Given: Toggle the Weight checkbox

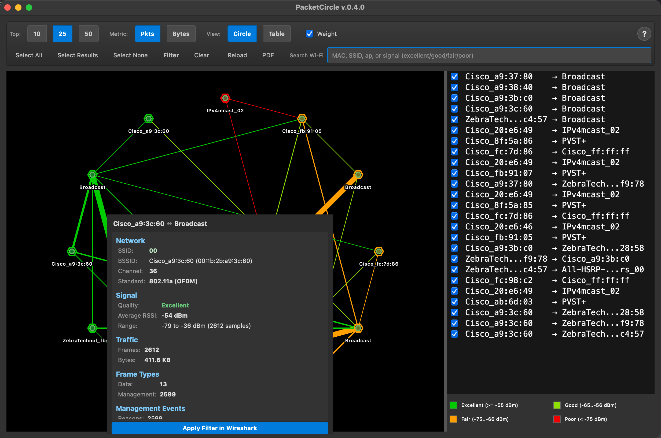Looking at the screenshot, I should (x=309, y=34).
